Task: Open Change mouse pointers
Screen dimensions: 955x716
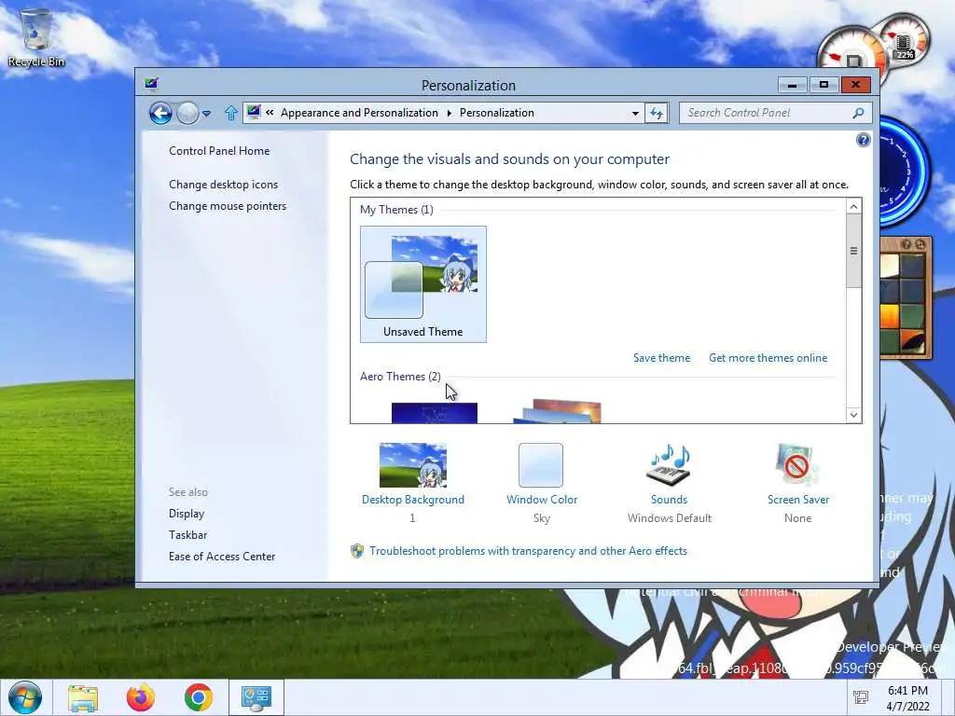Action: (228, 206)
